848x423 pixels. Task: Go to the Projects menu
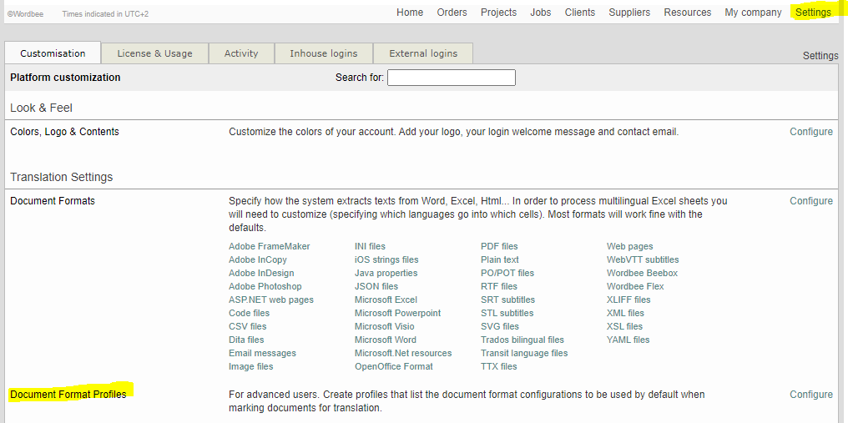pyautogui.click(x=498, y=13)
